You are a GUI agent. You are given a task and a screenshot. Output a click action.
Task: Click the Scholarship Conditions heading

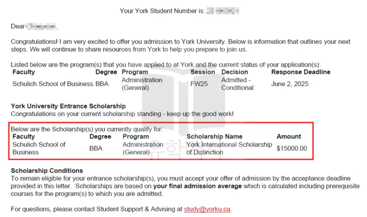[x=47, y=171]
